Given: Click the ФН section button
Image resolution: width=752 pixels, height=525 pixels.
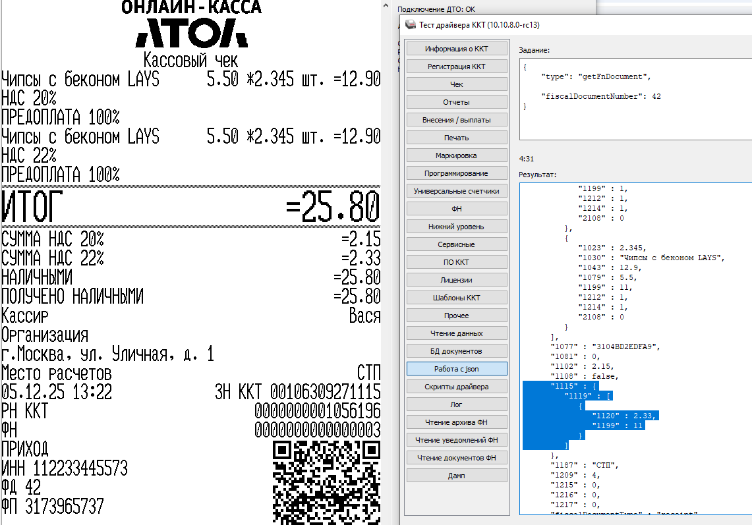Looking at the screenshot, I should click(457, 209).
